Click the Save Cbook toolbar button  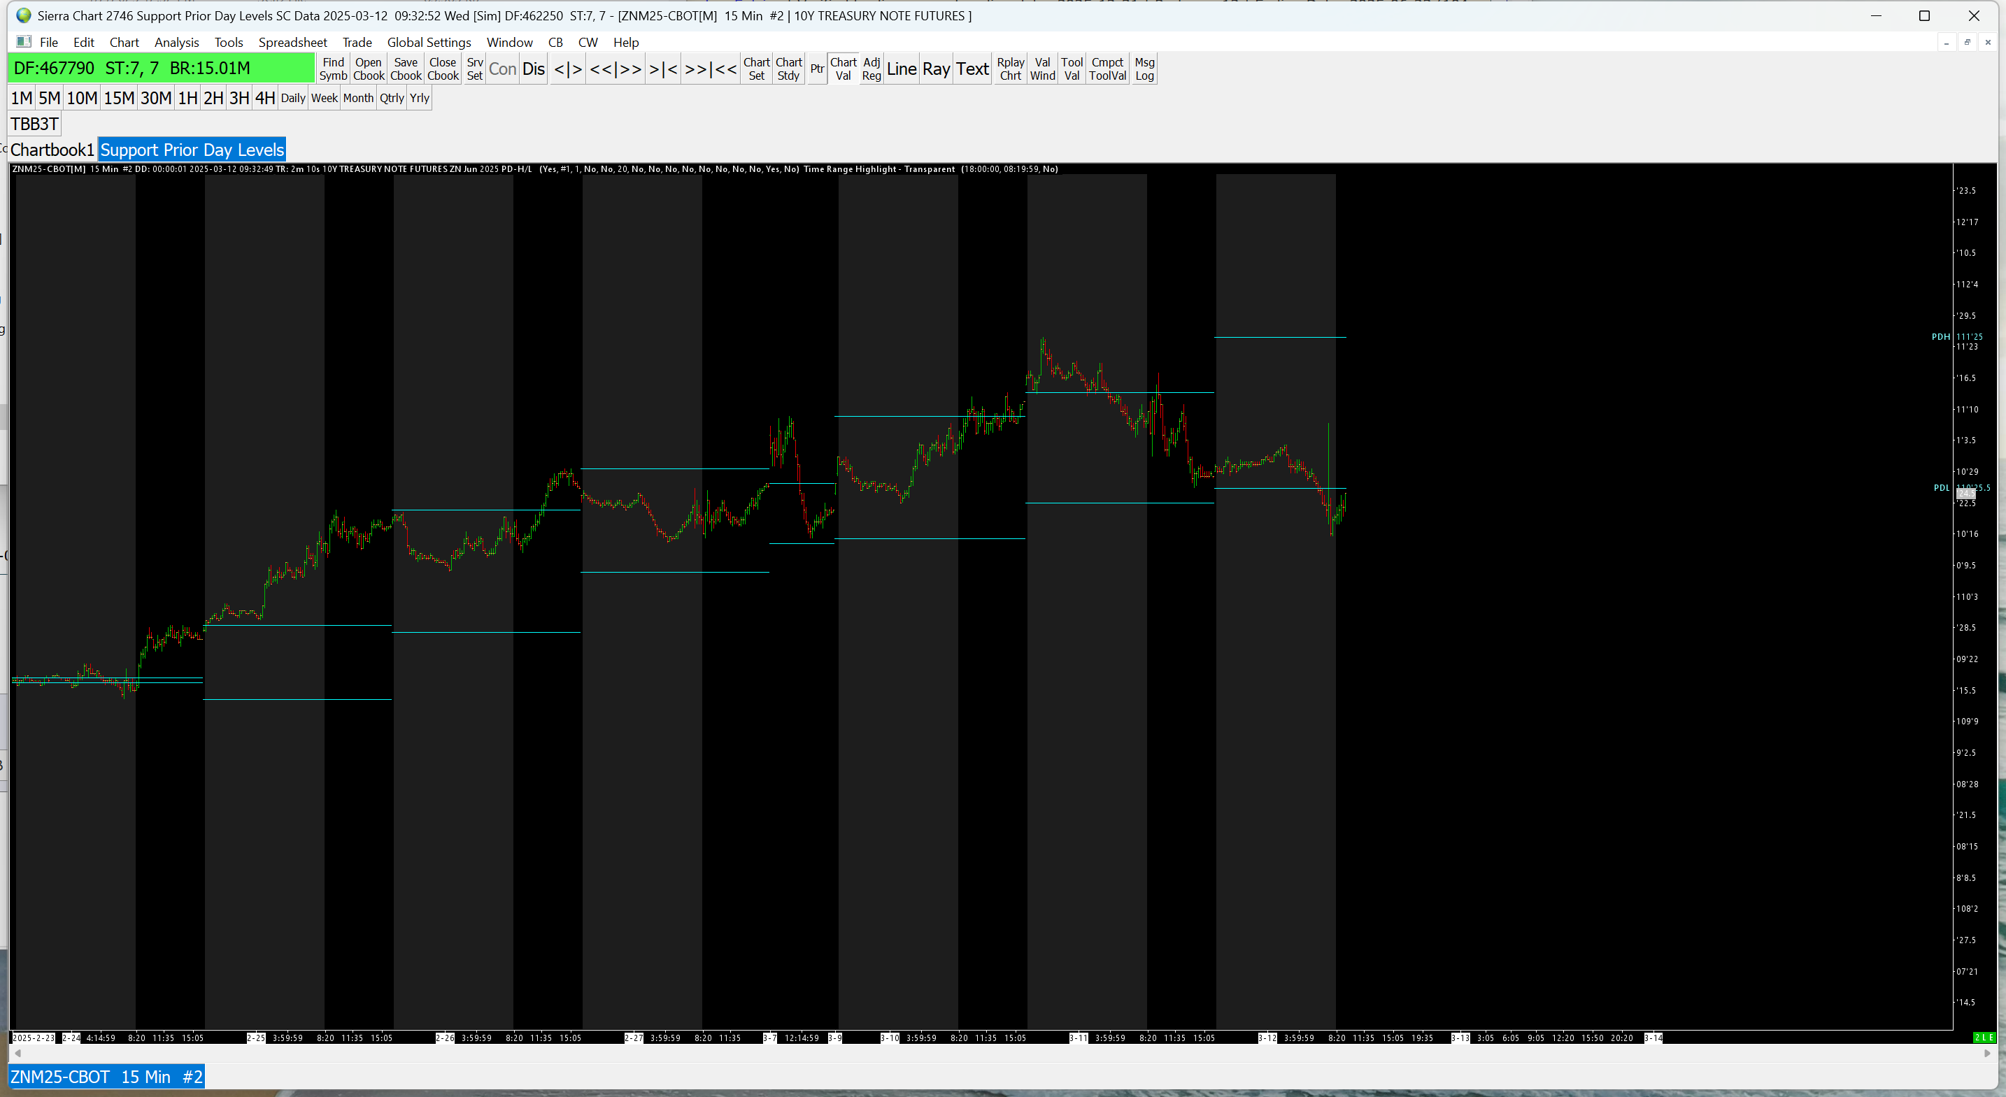pyautogui.click(x=406, y=69)
